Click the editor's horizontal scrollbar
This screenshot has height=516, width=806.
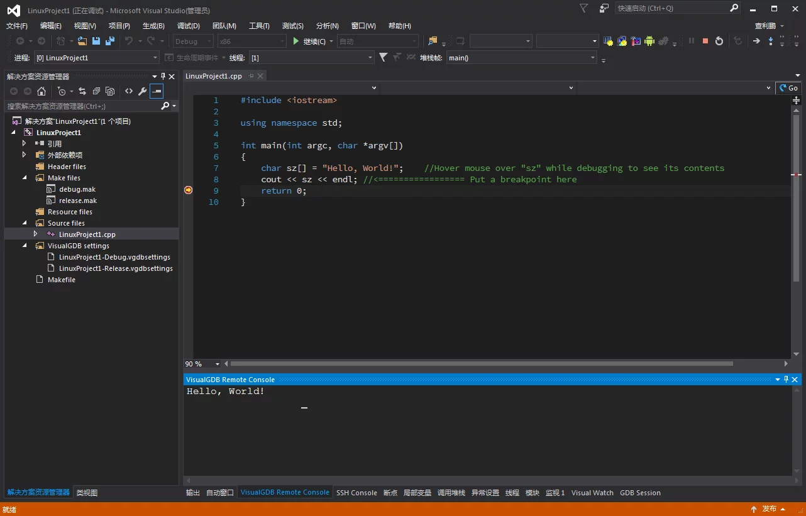[481, 363]
